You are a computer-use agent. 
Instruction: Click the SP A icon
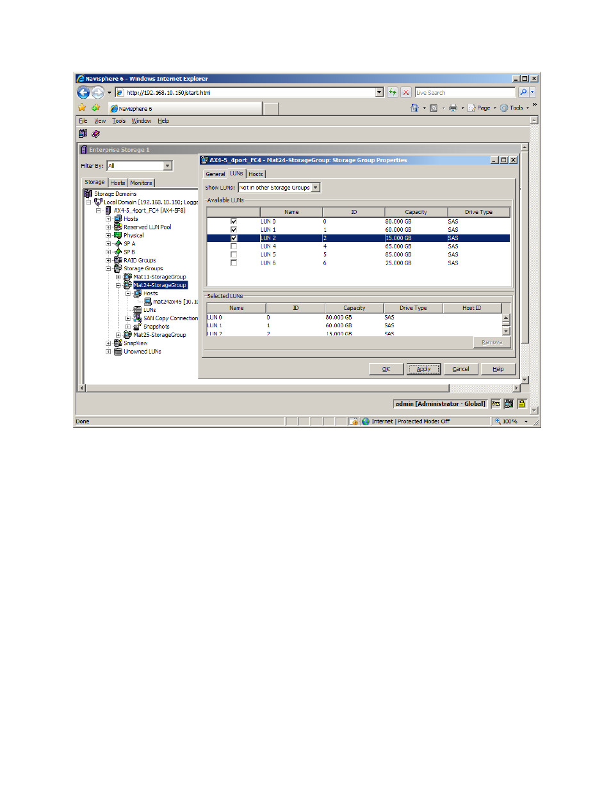tap(118, 243)
